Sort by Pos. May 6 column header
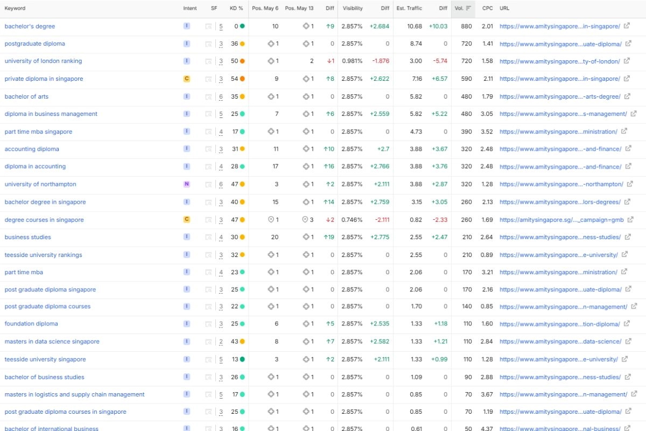The height and width of the screenshot is (431, 646). click(265, 8)
